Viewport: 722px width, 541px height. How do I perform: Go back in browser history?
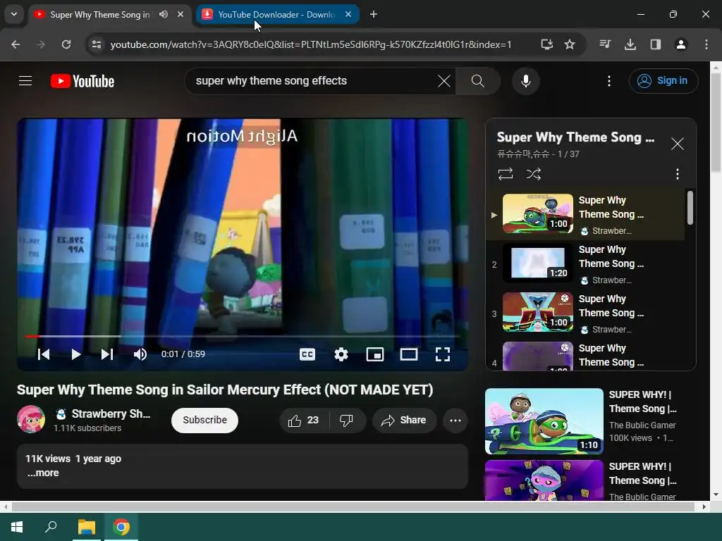(x=16, y=44)
